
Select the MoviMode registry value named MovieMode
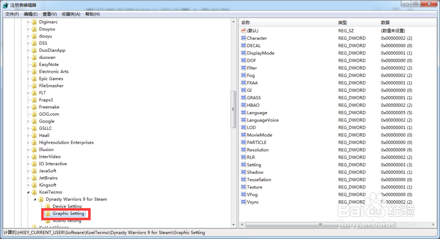pyautogui.click(x=259, y=135)
